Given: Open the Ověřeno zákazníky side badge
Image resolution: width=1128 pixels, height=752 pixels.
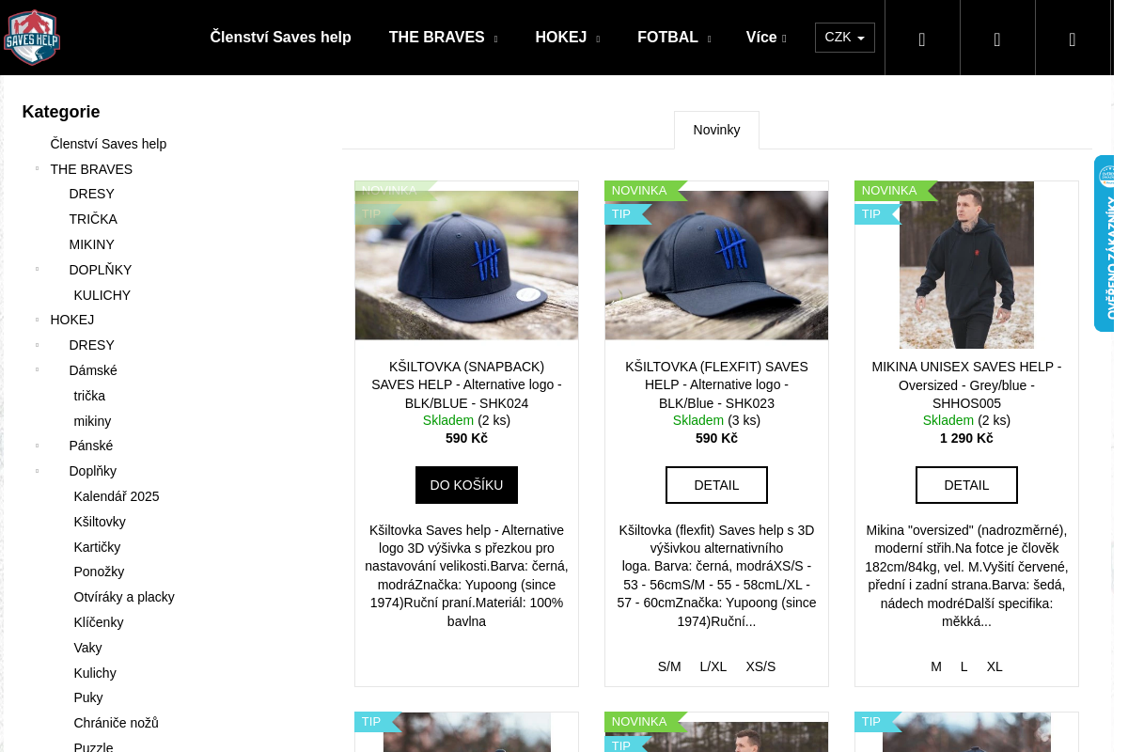Looking at the screenshot, I should pyautogui.click(x=1104, y=243).
